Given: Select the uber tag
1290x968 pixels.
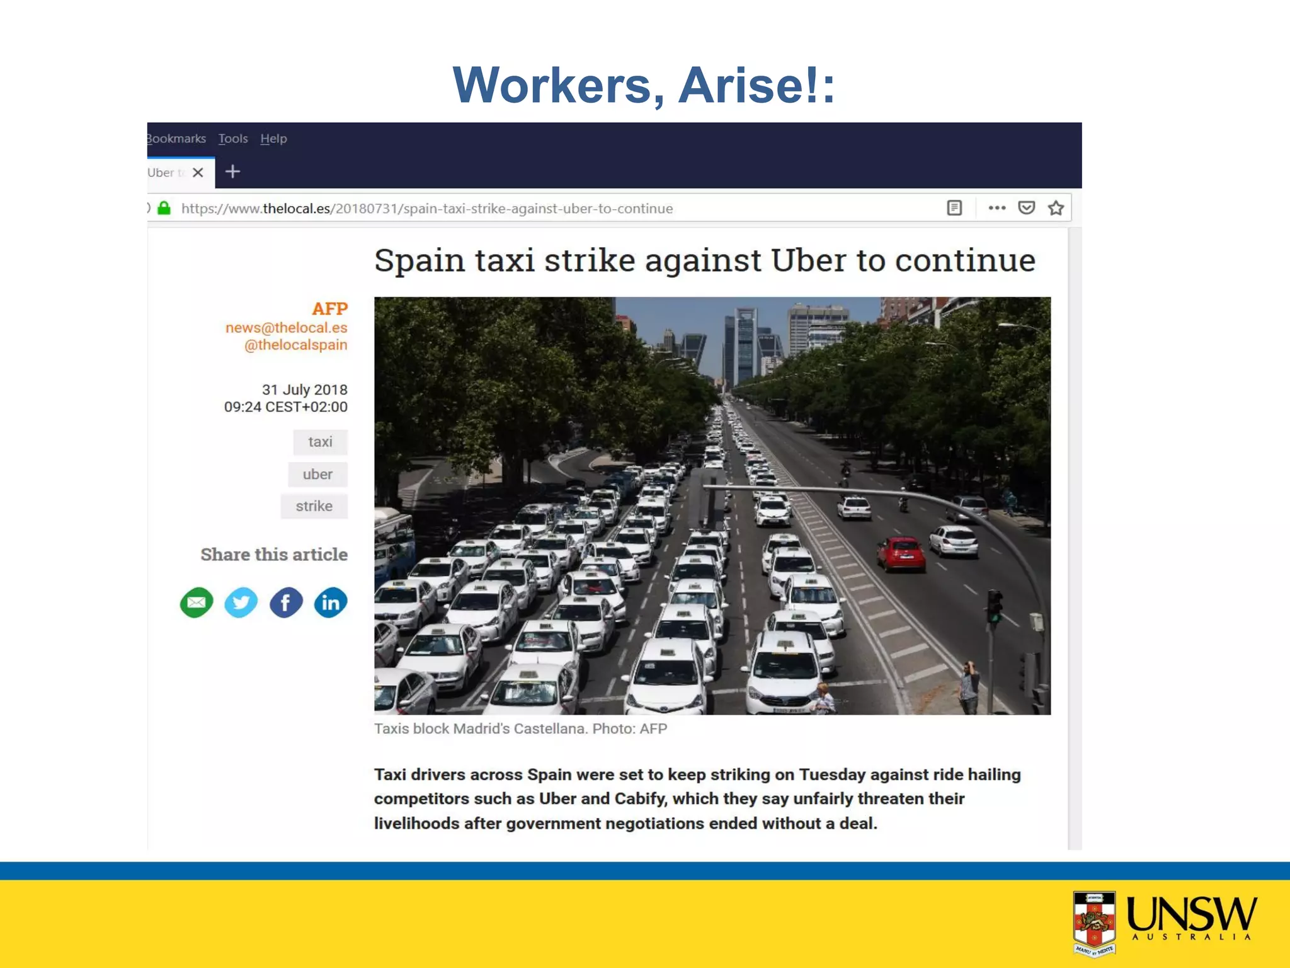Looking at the screenshot, I should point(317,475).
